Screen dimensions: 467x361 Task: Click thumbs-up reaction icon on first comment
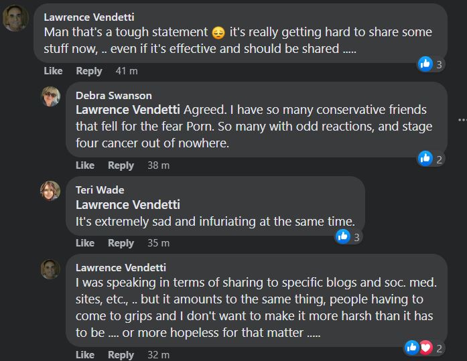(x=425, y=64)
